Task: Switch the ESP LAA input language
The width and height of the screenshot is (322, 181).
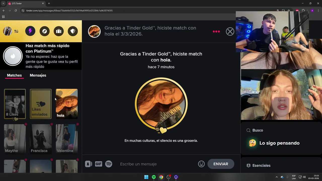Action: (294, 177)
